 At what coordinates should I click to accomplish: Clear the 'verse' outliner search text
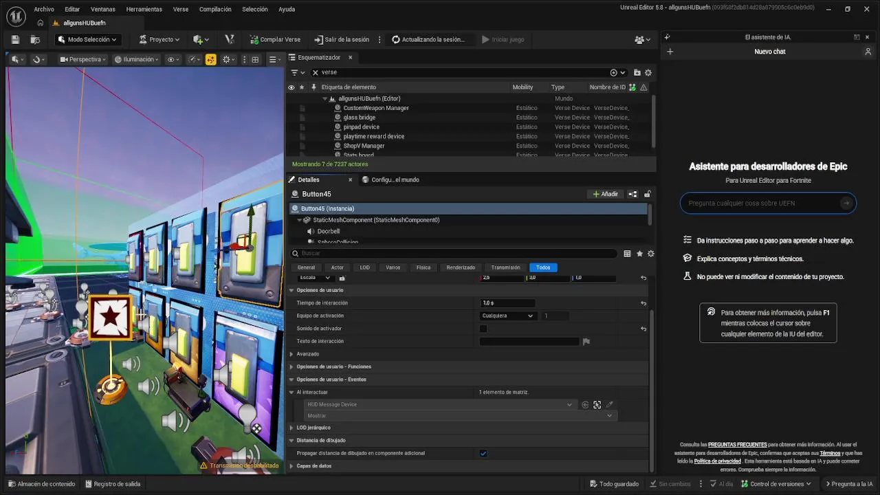pyautogui.click(x=315, y=72)
